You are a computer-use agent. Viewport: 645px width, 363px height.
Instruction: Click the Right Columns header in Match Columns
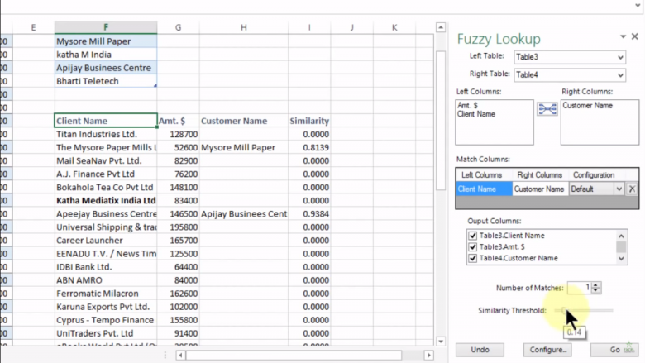(x=540, y=175)
